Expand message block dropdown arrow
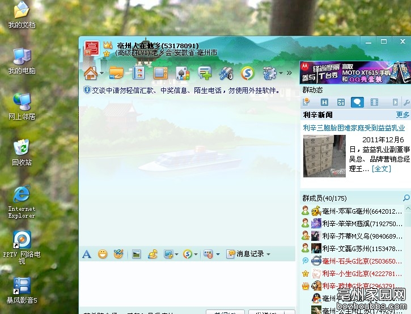The image size is (411, 314). [x=218, y=254]
